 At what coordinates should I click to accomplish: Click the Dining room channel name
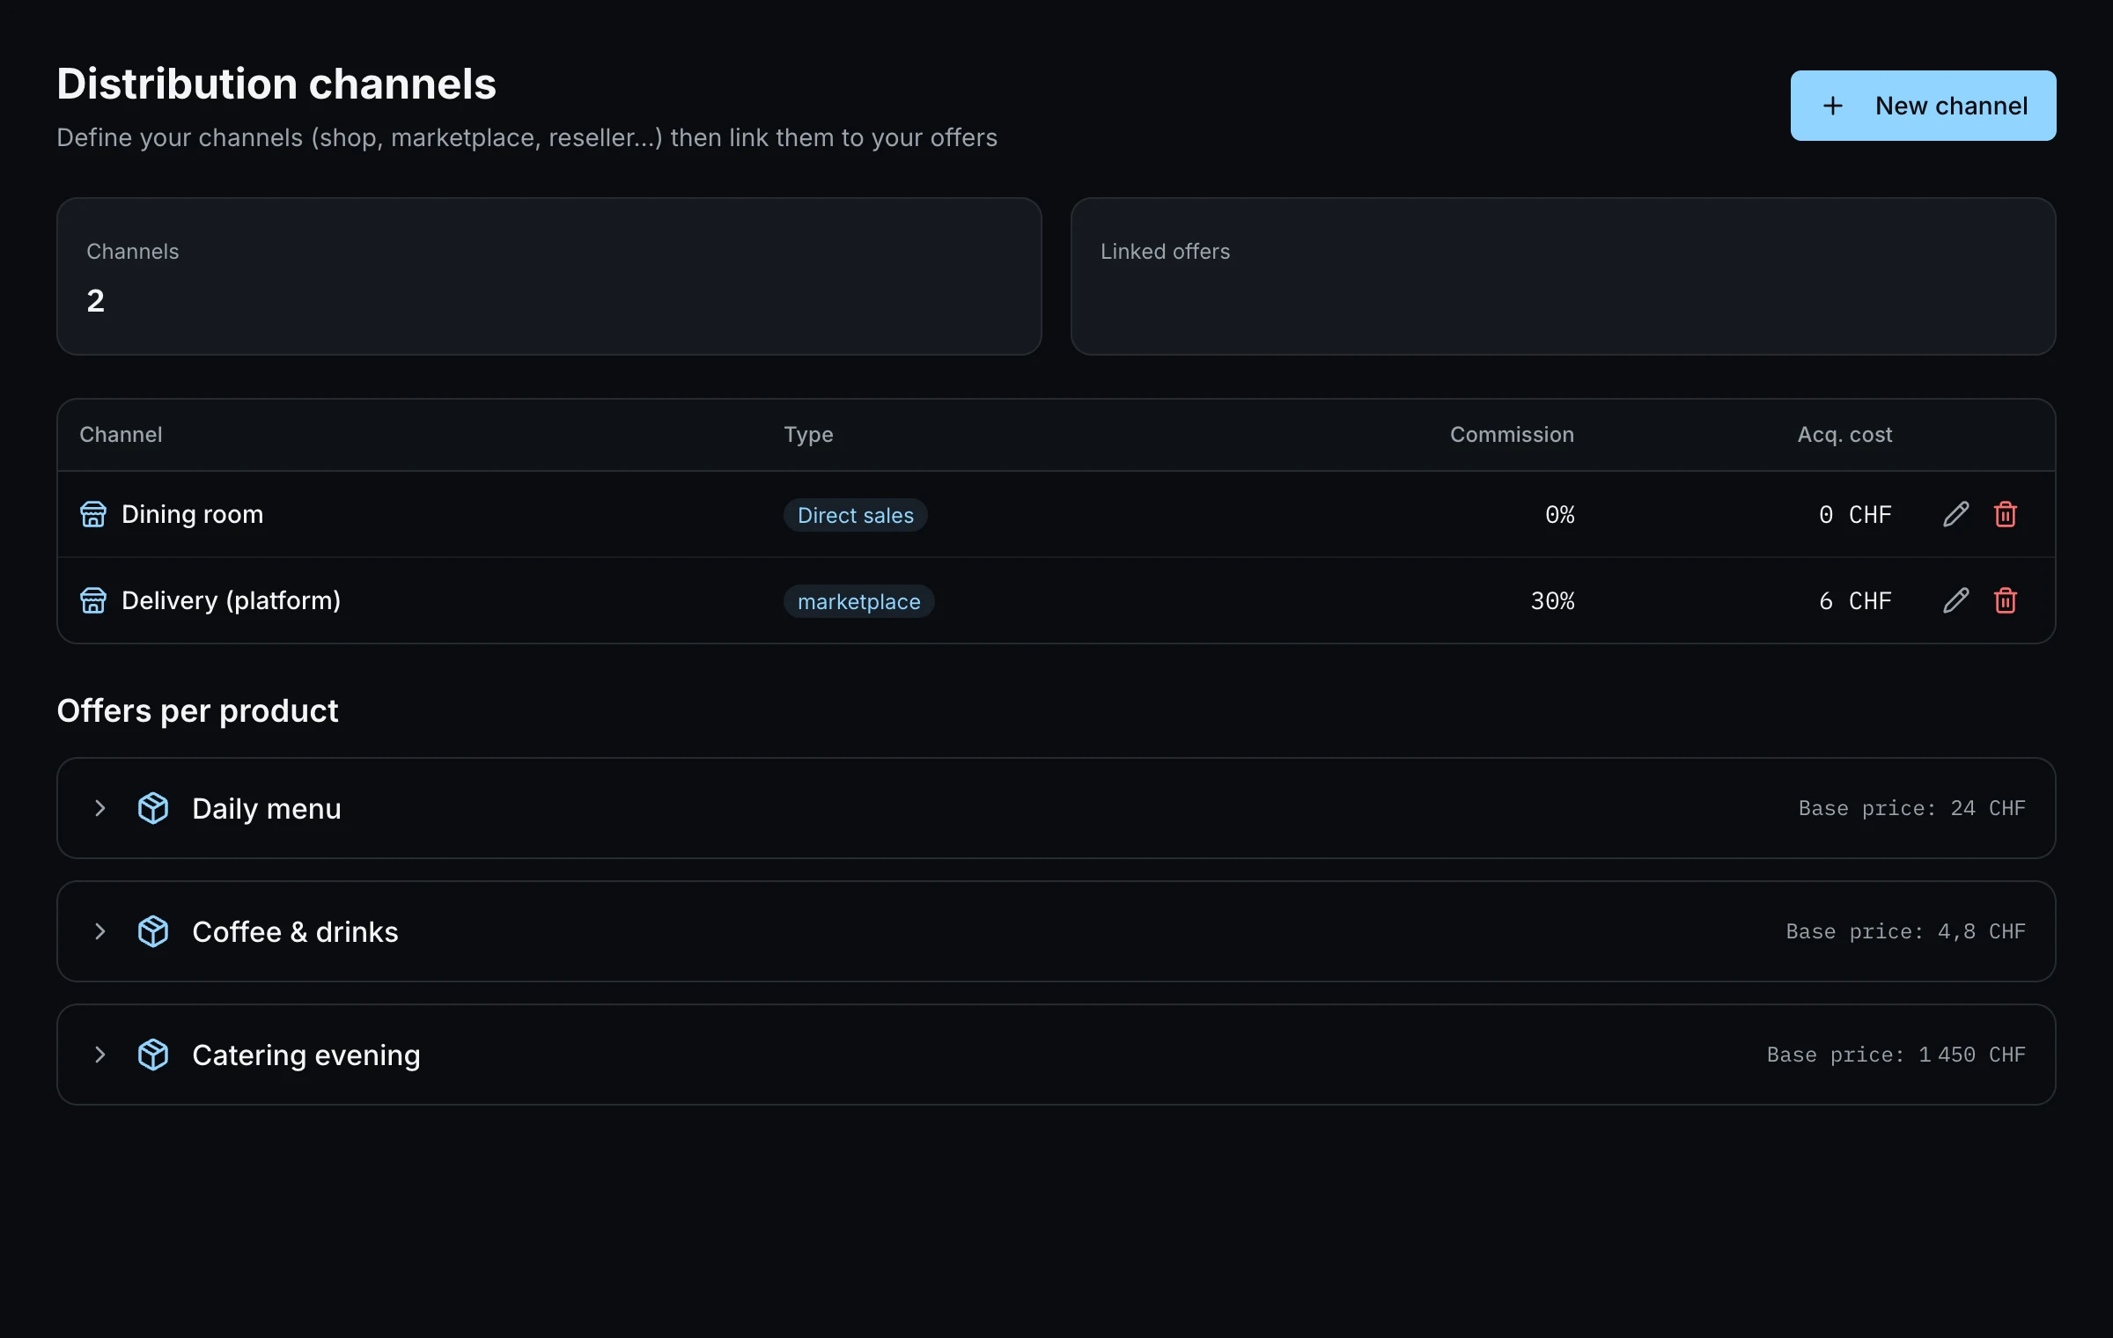(x=193, y=514)
